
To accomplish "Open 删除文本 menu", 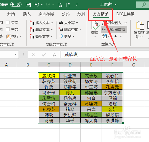I will tap(41, 29).
